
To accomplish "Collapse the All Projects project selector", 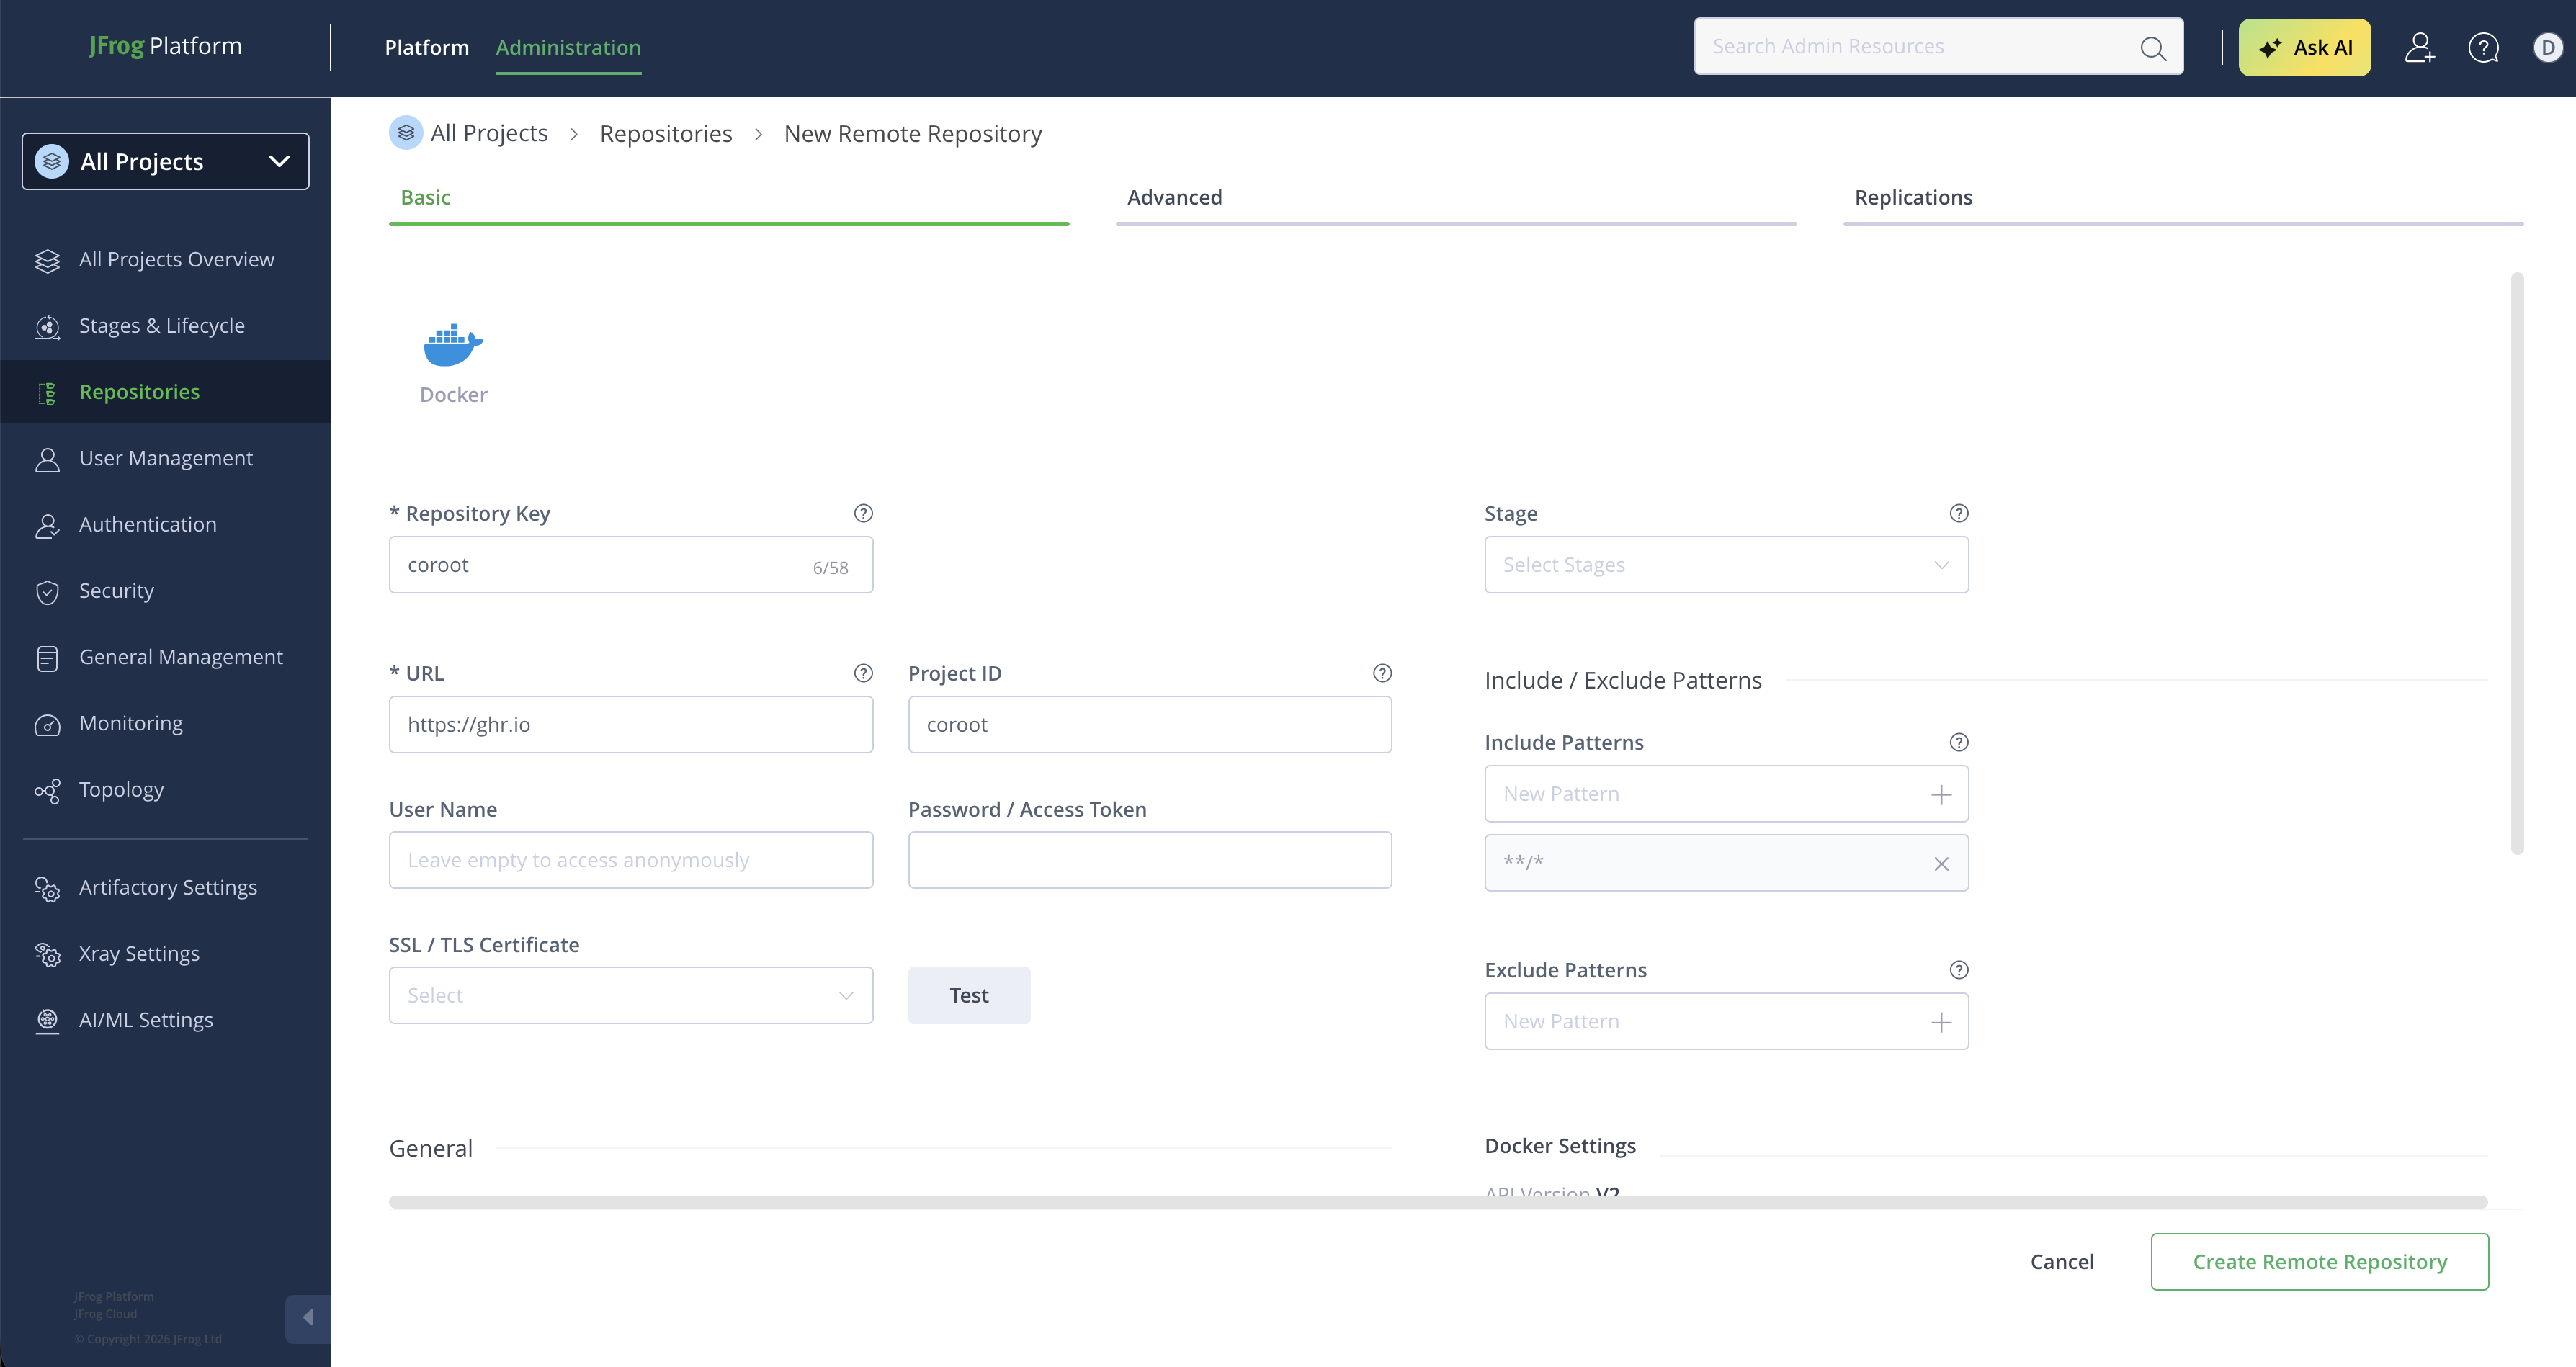I will point(277,160).
